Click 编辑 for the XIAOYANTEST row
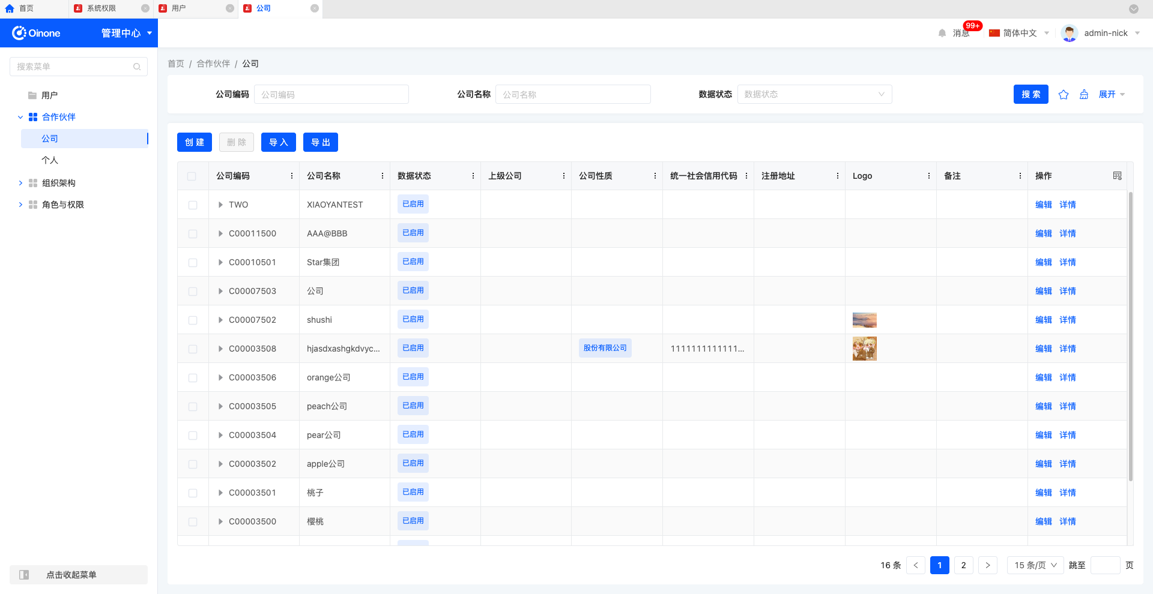The height and width of the screenshot is (594, 1153). (x=1044, y=205)
